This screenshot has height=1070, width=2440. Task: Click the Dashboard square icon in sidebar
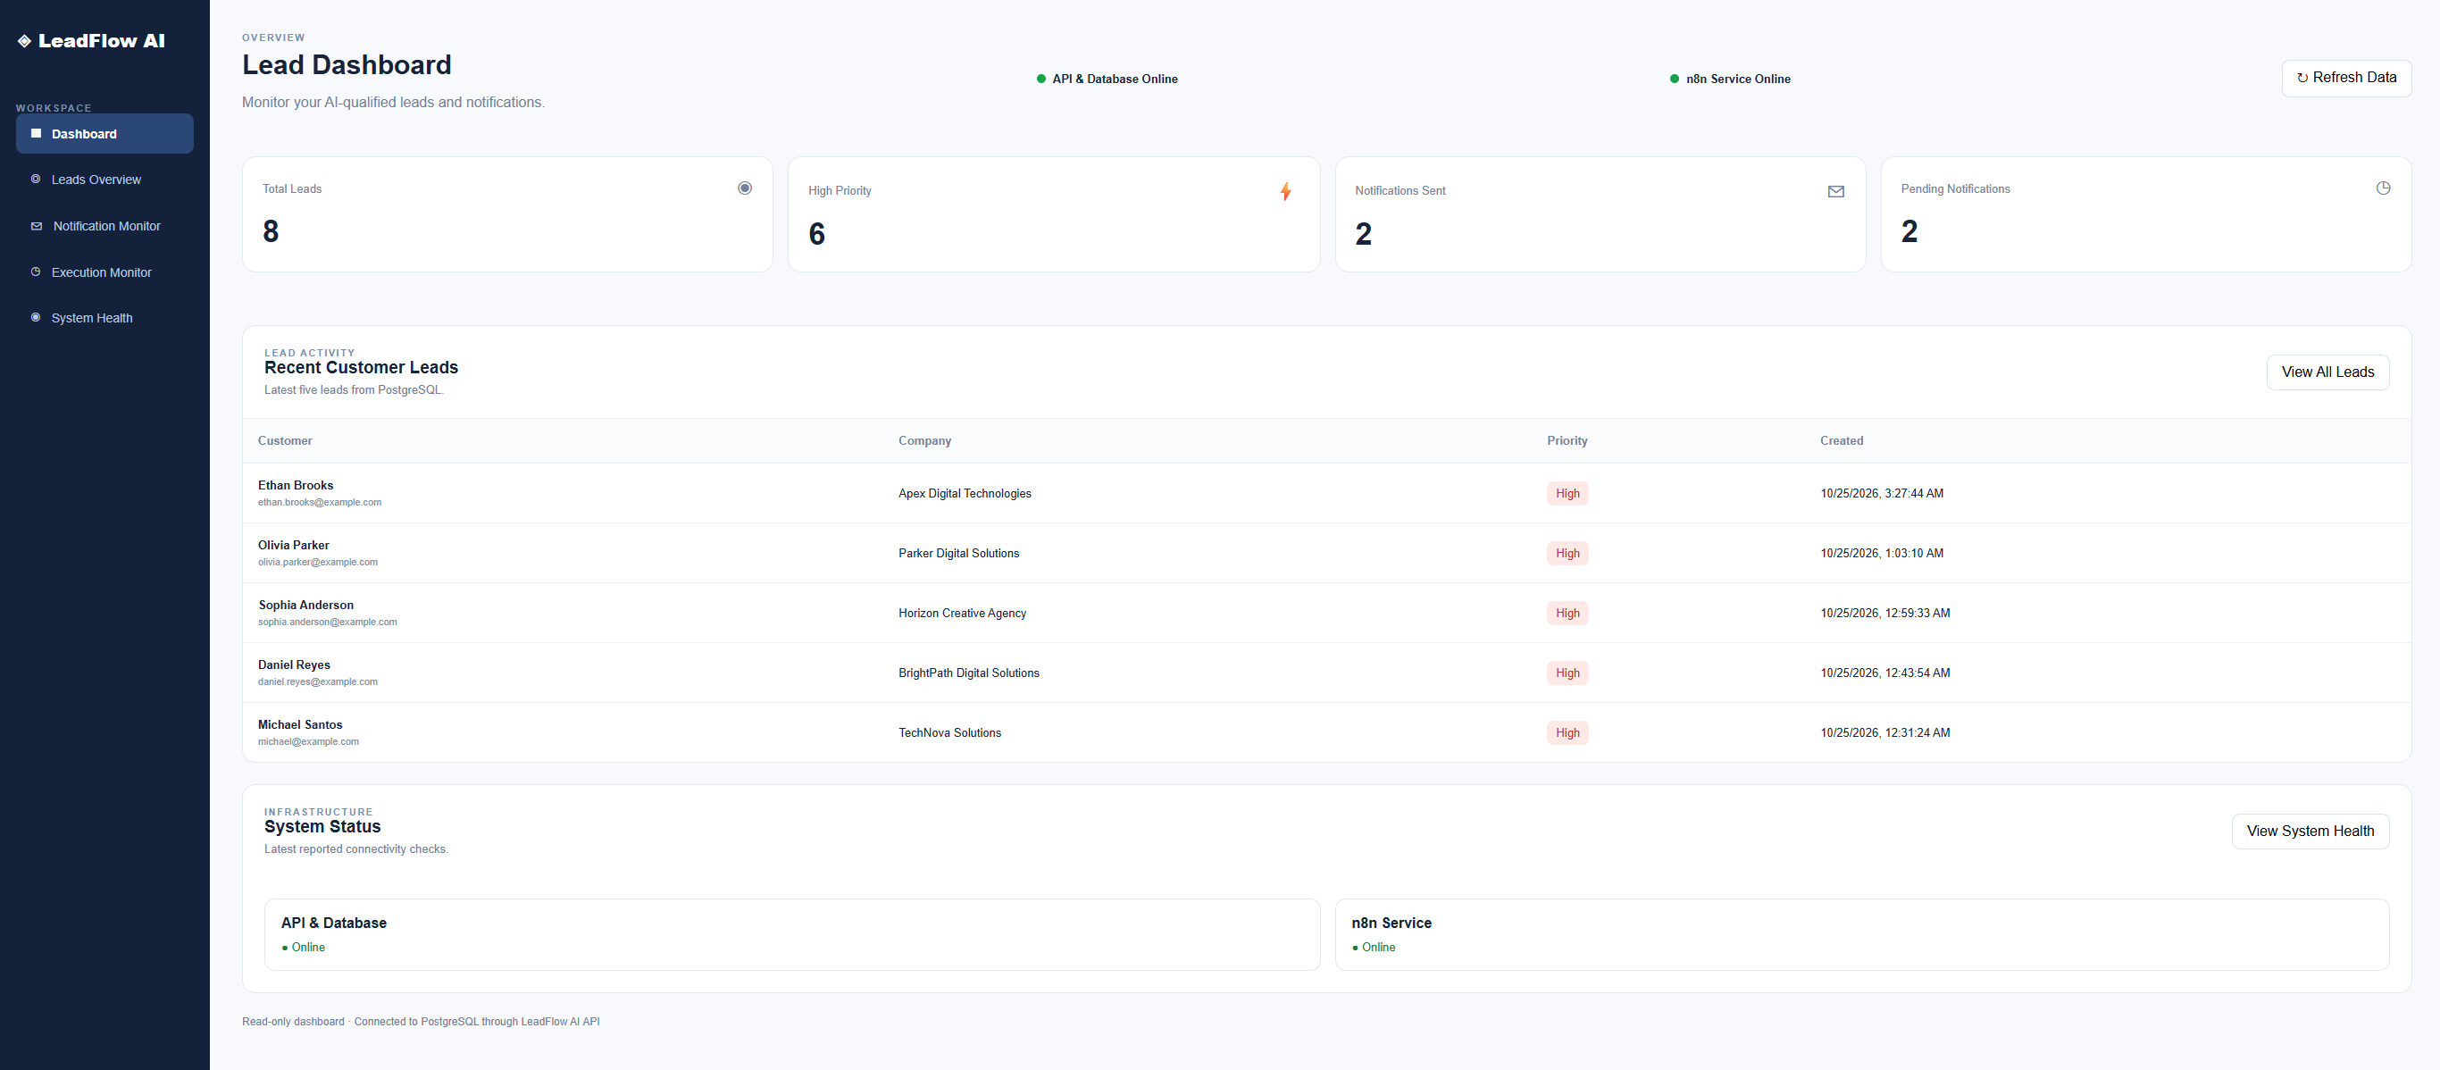[36, 133]
